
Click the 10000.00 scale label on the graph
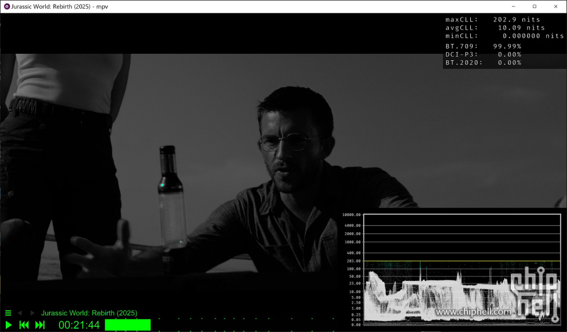coord(351,215)
